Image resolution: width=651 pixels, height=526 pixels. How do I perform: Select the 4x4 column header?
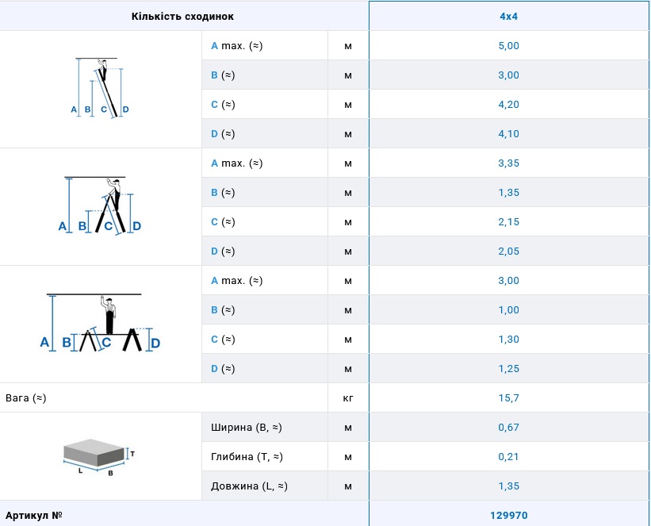point(508,16)
